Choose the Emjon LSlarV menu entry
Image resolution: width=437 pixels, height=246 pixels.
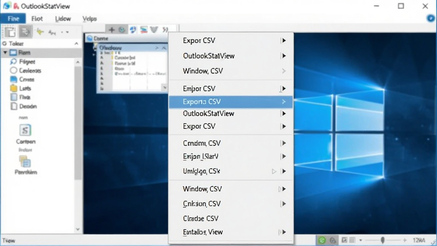(x=231, y=156)
